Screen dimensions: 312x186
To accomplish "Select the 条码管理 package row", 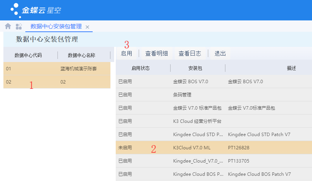I will tap(214, 95).
